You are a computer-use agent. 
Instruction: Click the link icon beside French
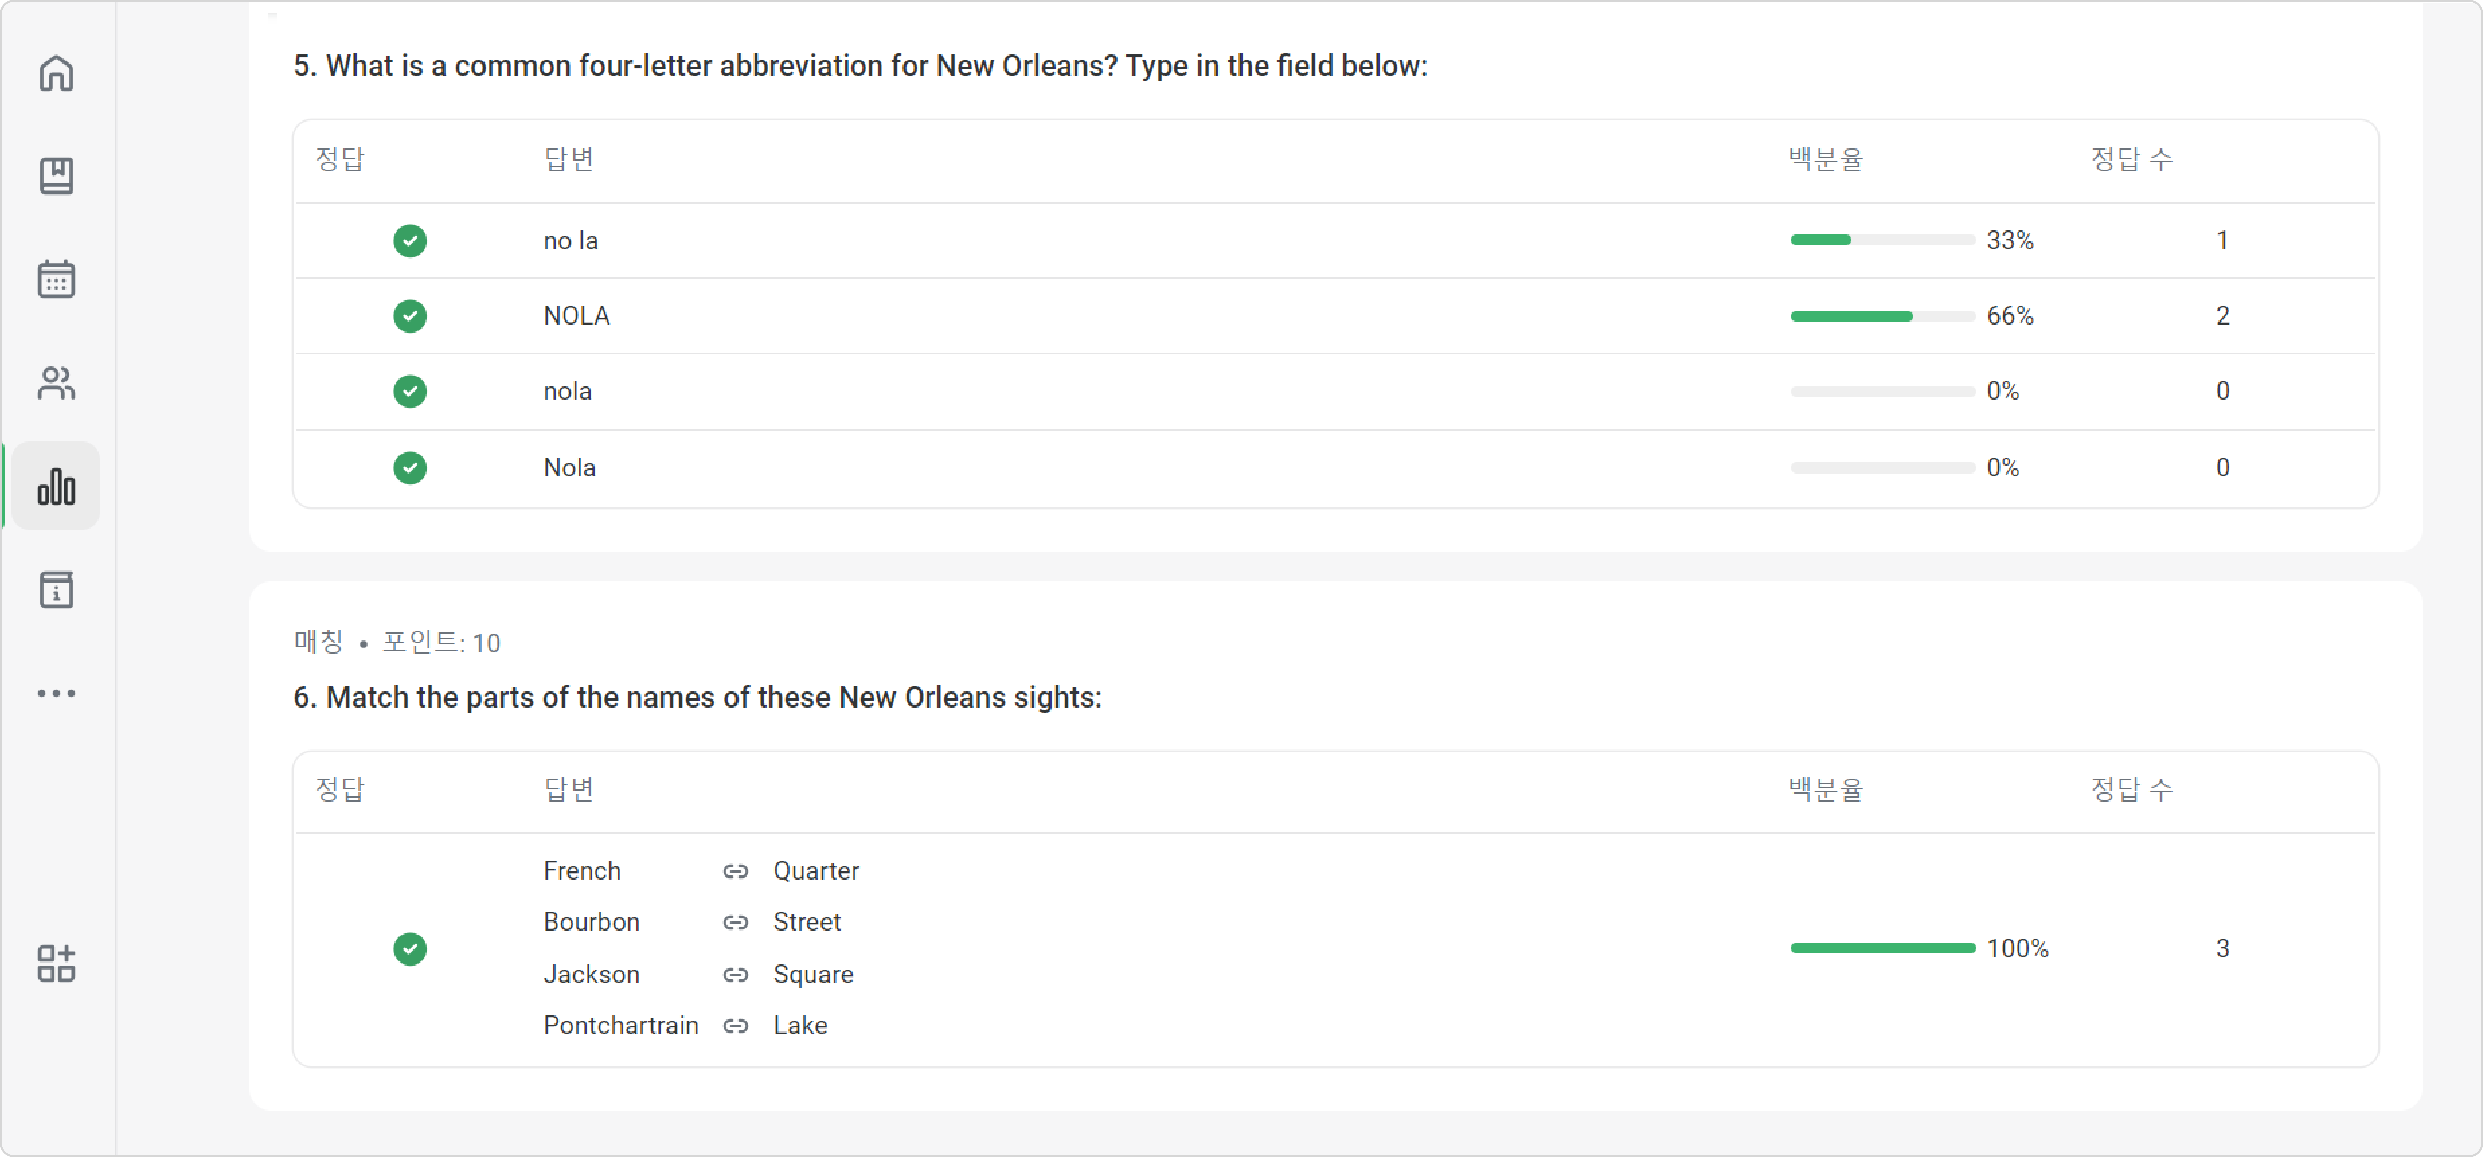735,871
